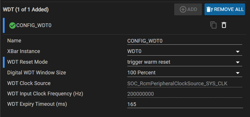Open Digital WDT Window Size dropdown
The height and width of the screenshot is (117, 250).
(x=238, y=73)
